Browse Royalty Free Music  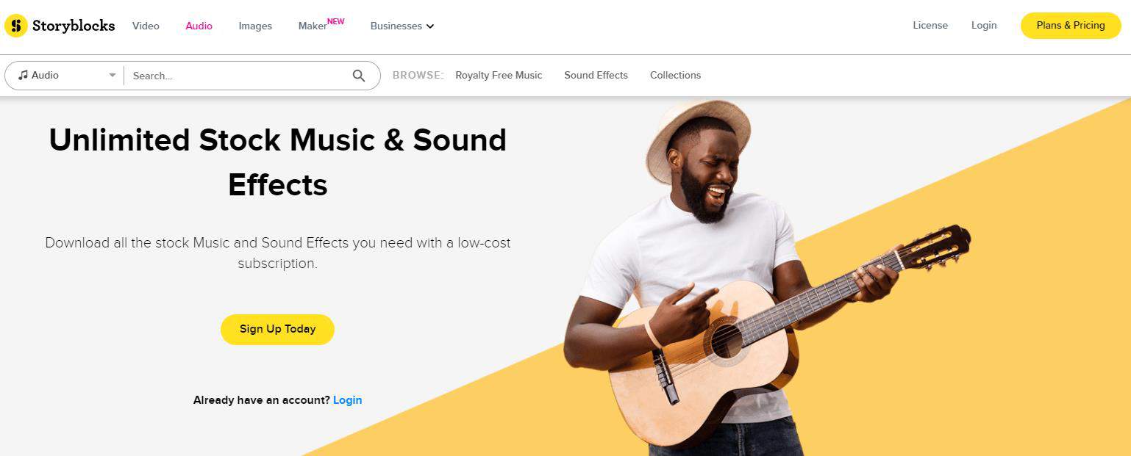[499, 75]
